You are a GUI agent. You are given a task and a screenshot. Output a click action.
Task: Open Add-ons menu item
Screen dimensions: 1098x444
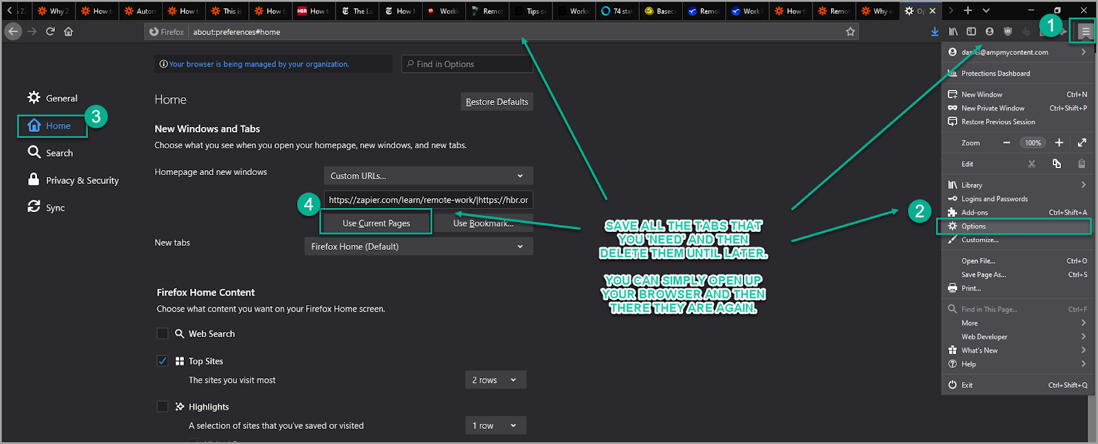(1017, 213)
